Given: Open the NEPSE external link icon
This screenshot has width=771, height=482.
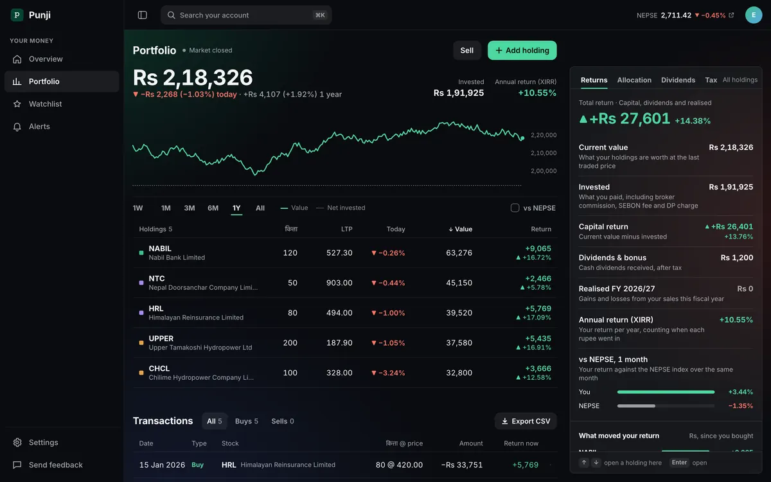Looking at the screenshot, I should (x=731, y=15).
